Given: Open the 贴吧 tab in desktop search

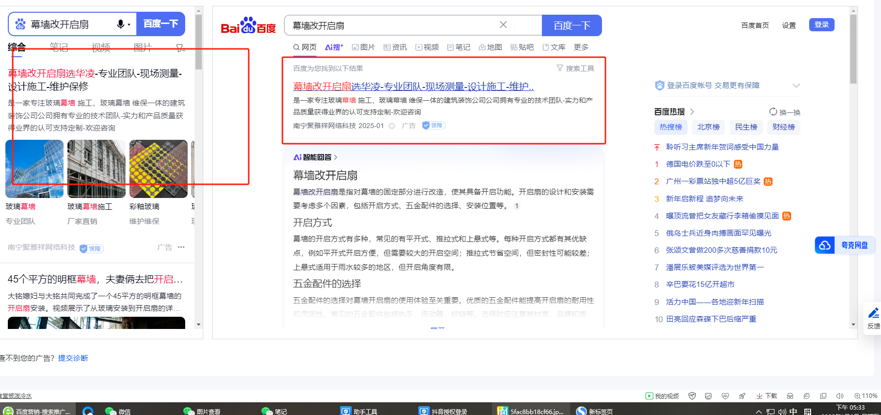Looking at the screenshot, I should tap(522, 47).
